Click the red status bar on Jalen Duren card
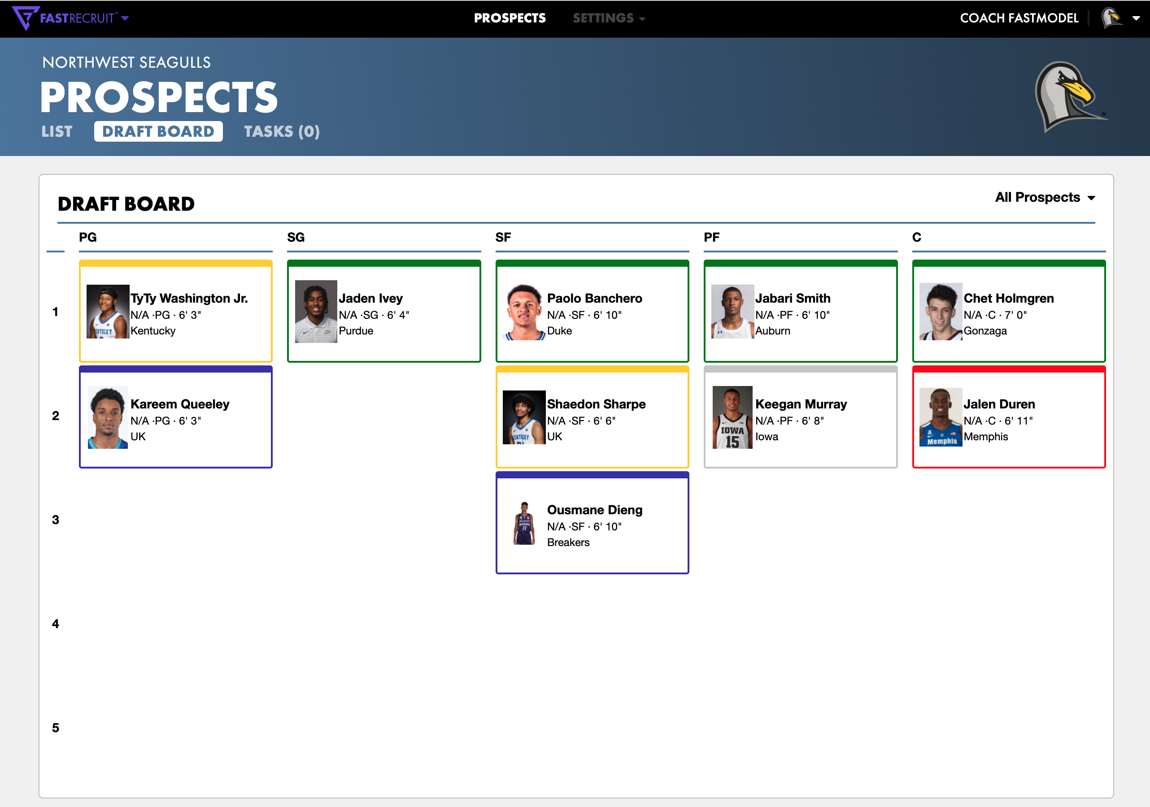This screenshot has width=1150, height=807. click(1009, 369)
